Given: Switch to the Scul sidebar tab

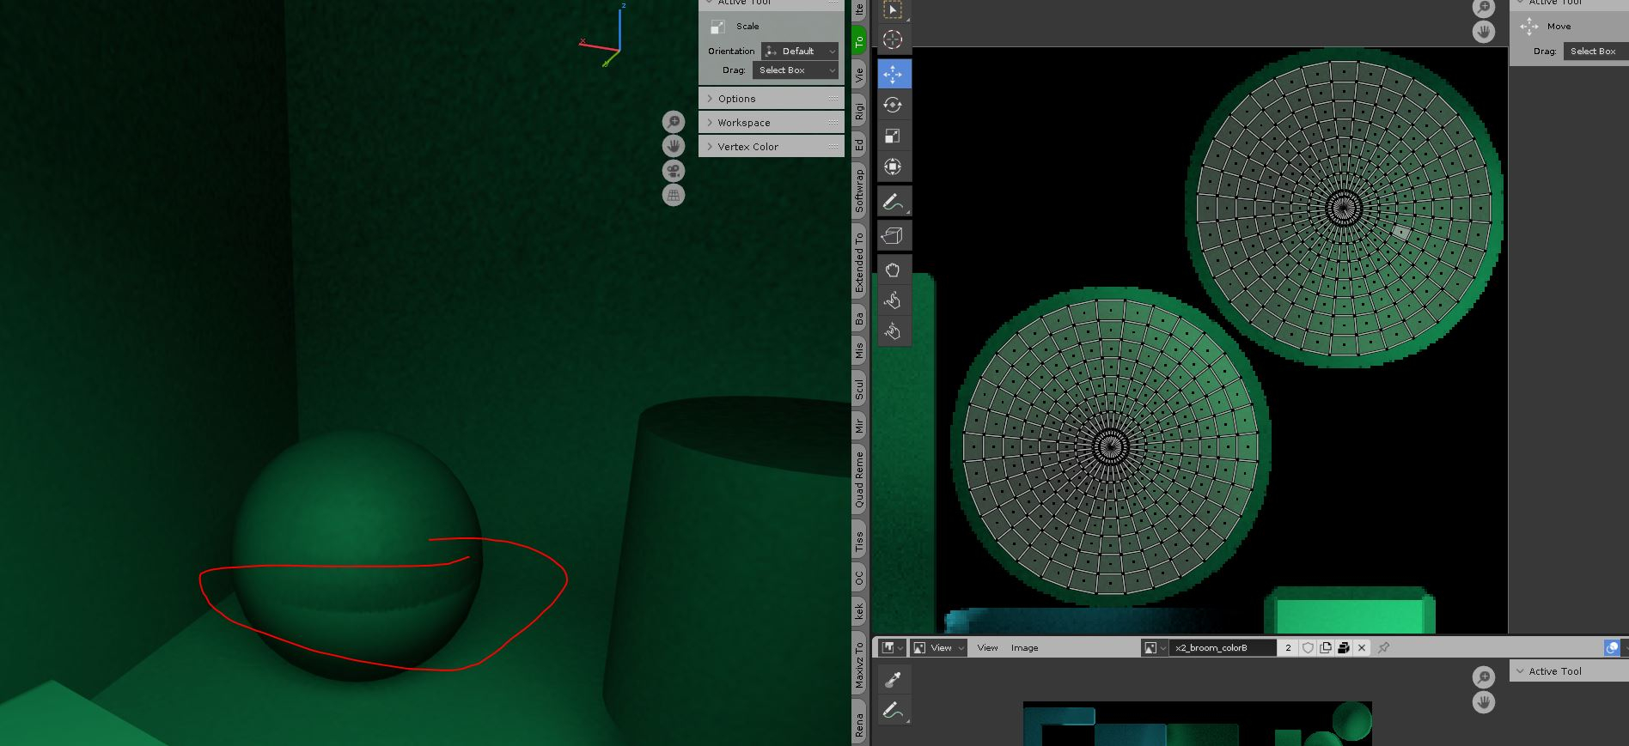Looking at the screenshot, I should click(x=858, y=390).
